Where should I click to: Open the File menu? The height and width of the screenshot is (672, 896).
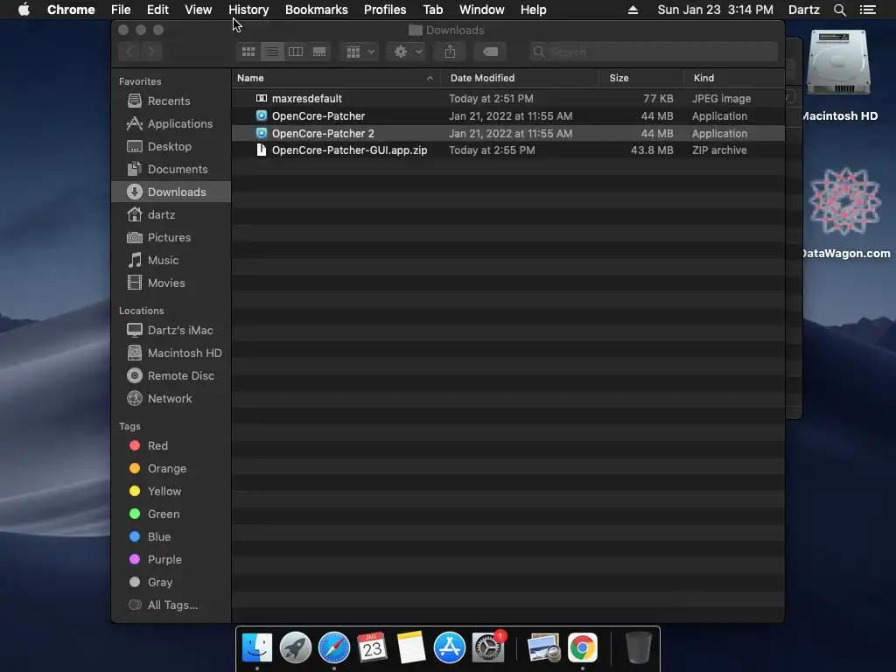point(121,10)
